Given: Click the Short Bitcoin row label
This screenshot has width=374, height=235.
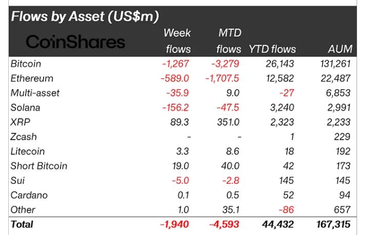Looking at the screenshot, I should coord(38,166).
